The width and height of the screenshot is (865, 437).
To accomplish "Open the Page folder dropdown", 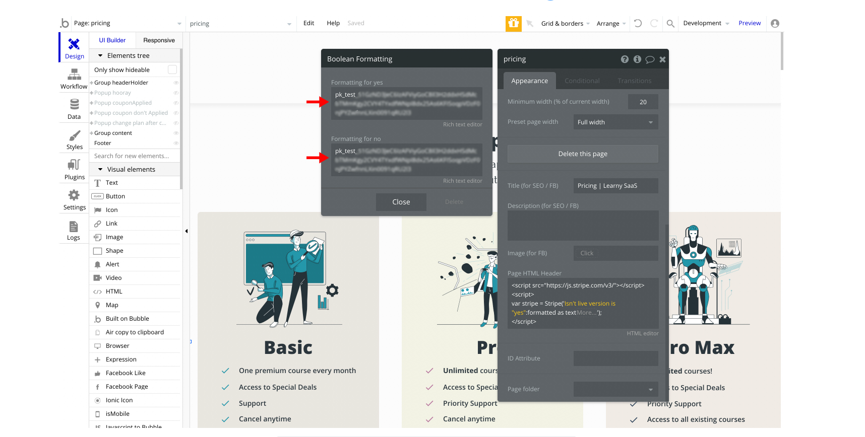I will tap(615, 389).
